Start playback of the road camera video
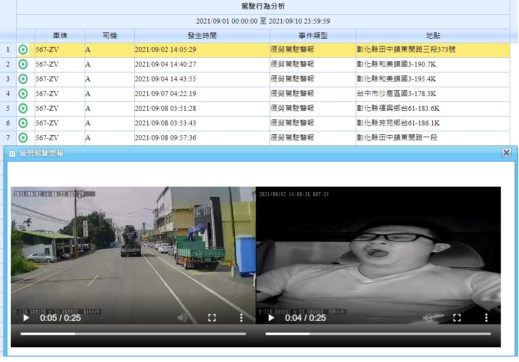This screenshot has width=519, height=362. [x=26, y=318]
